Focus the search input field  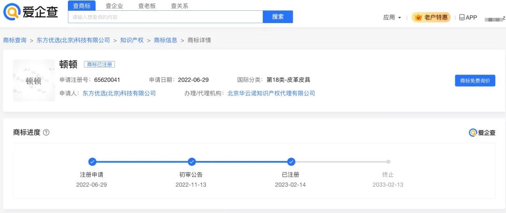point(165,17)
